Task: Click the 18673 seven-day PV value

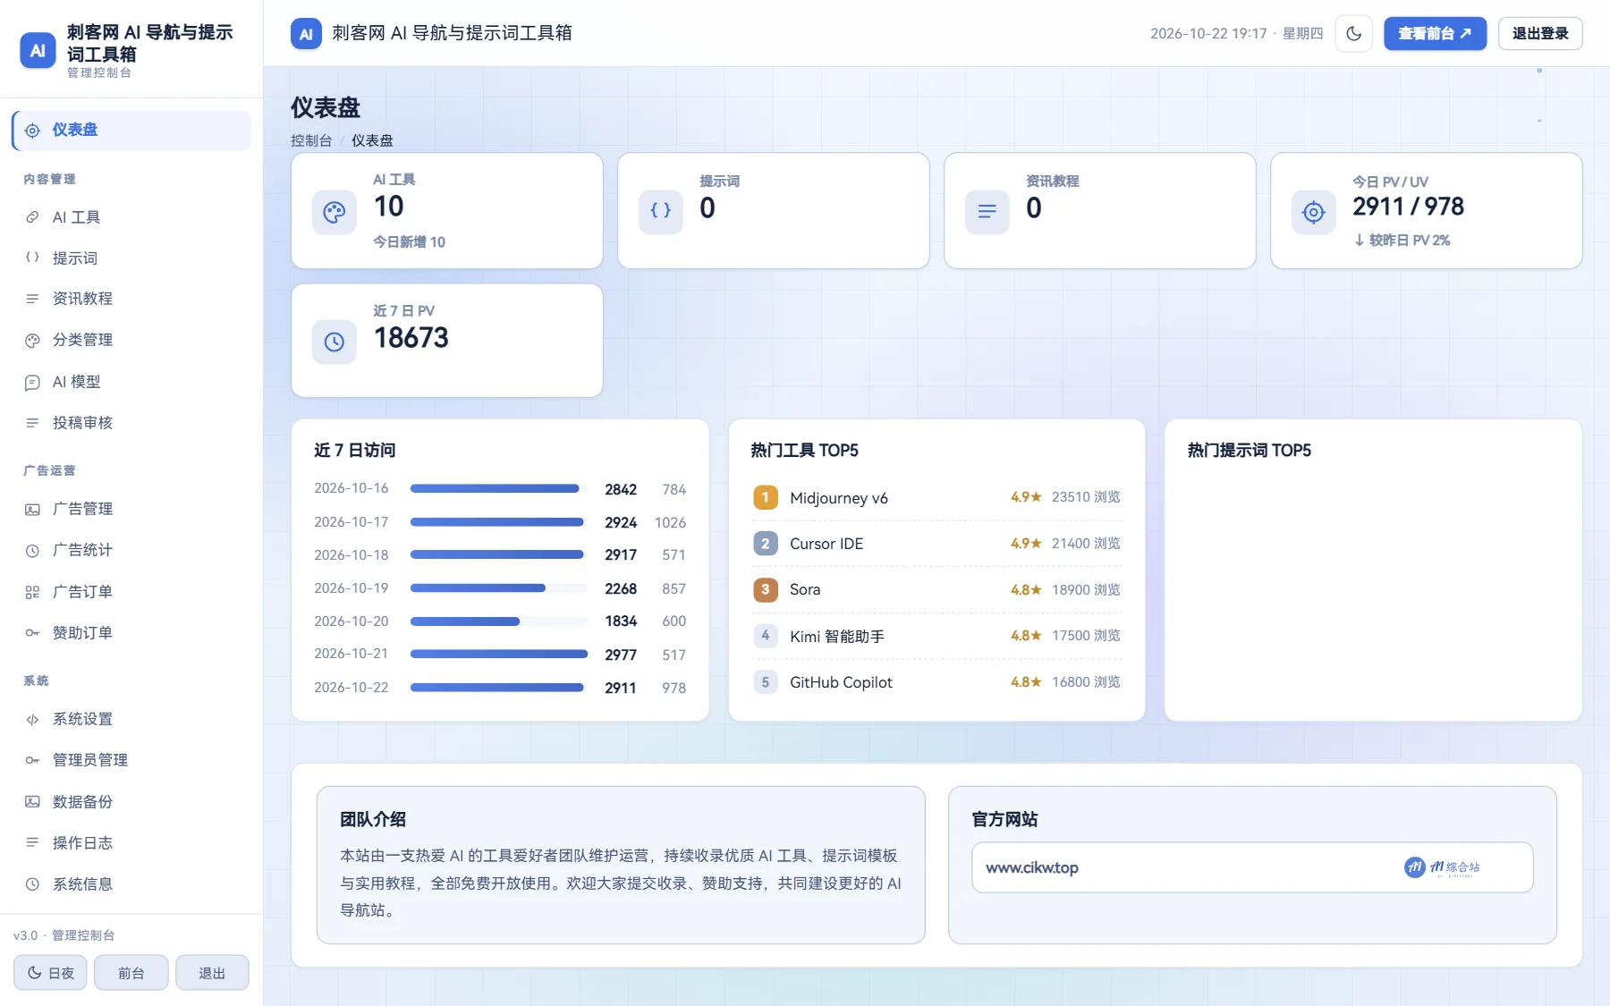Action: 411,338
